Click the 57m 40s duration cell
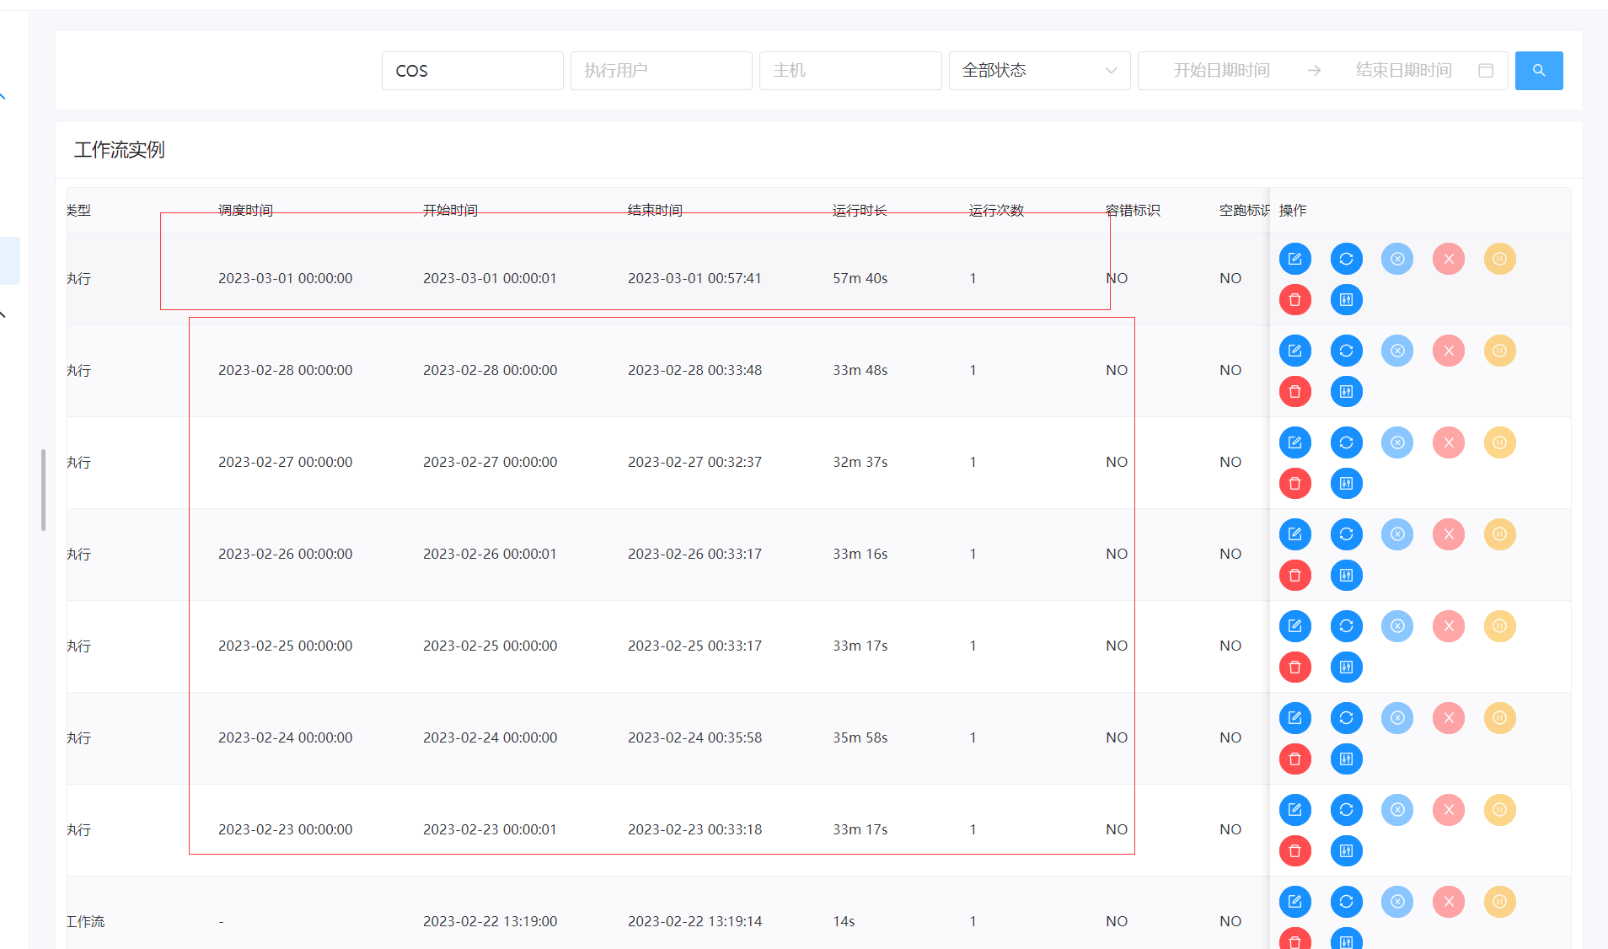 click(x=860, y=278)
